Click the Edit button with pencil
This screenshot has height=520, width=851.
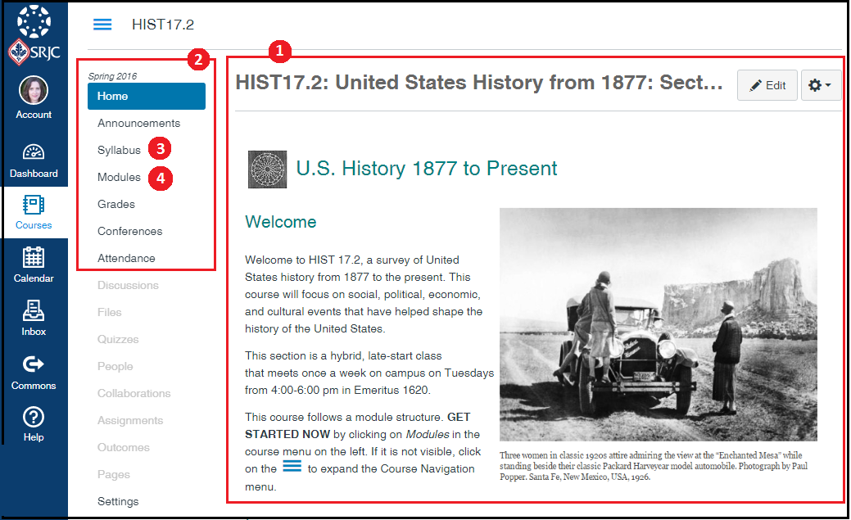[x=767, y=85]
